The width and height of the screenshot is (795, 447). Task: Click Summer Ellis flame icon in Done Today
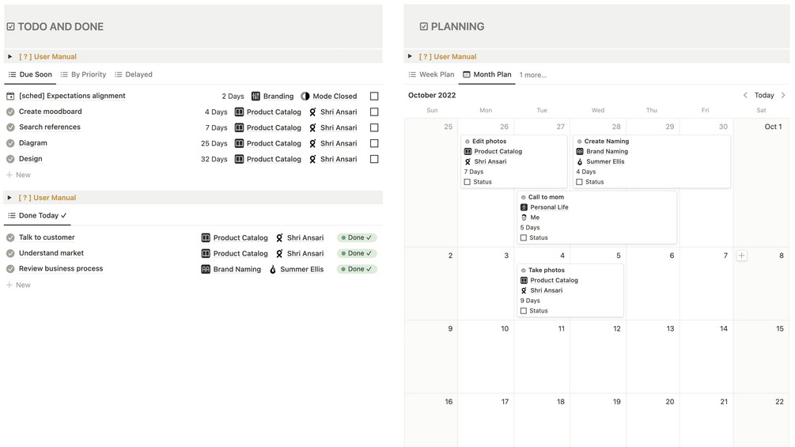point(273,270)
